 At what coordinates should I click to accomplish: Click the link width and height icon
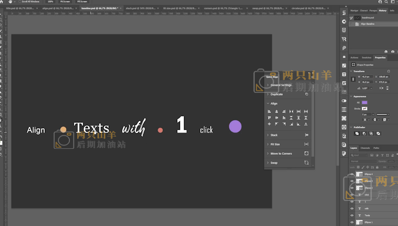tap(352, 79)
